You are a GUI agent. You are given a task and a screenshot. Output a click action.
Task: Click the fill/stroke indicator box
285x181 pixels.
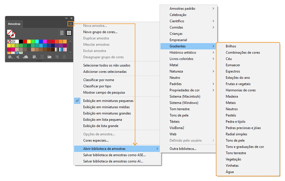coord(11,34)
